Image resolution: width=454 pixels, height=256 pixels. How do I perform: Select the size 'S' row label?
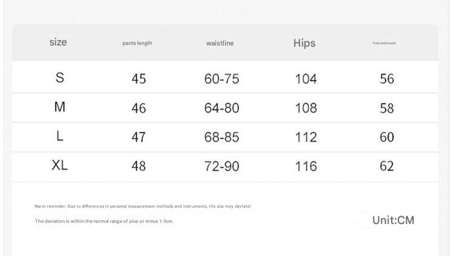coord(59,78)
